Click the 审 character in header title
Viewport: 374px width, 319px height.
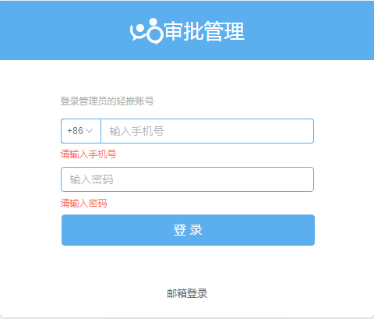pos(175,31)
